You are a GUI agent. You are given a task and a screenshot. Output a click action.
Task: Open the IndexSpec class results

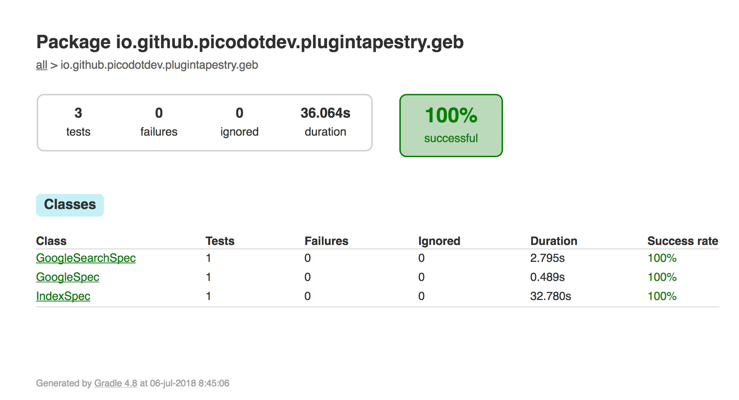[63, 296]
